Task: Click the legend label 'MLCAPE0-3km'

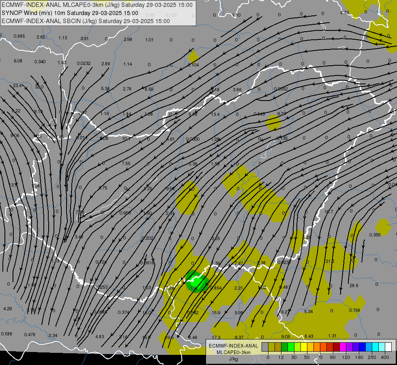Action: coord(233,352)
